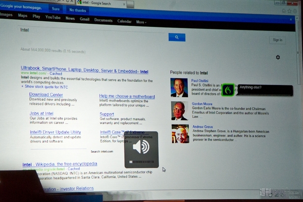Click Gordon Moore name link

click(x=202, y=104)
